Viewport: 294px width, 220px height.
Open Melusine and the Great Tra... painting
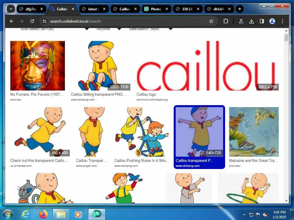point(254,132)
